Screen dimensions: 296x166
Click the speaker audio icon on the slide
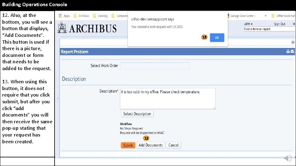pos(288,158)
